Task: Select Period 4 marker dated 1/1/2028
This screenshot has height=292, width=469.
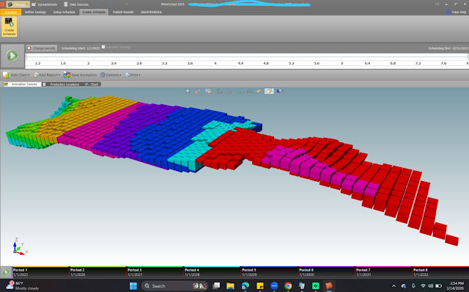Action: click(192, 272)
